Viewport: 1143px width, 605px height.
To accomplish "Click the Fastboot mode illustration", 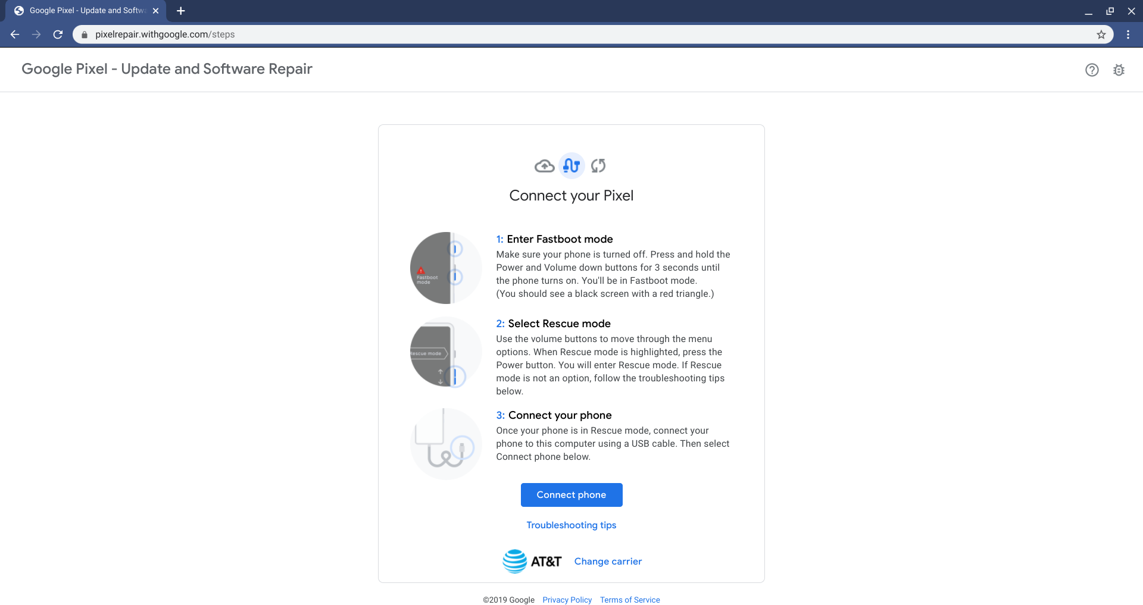I will point(446,268).
